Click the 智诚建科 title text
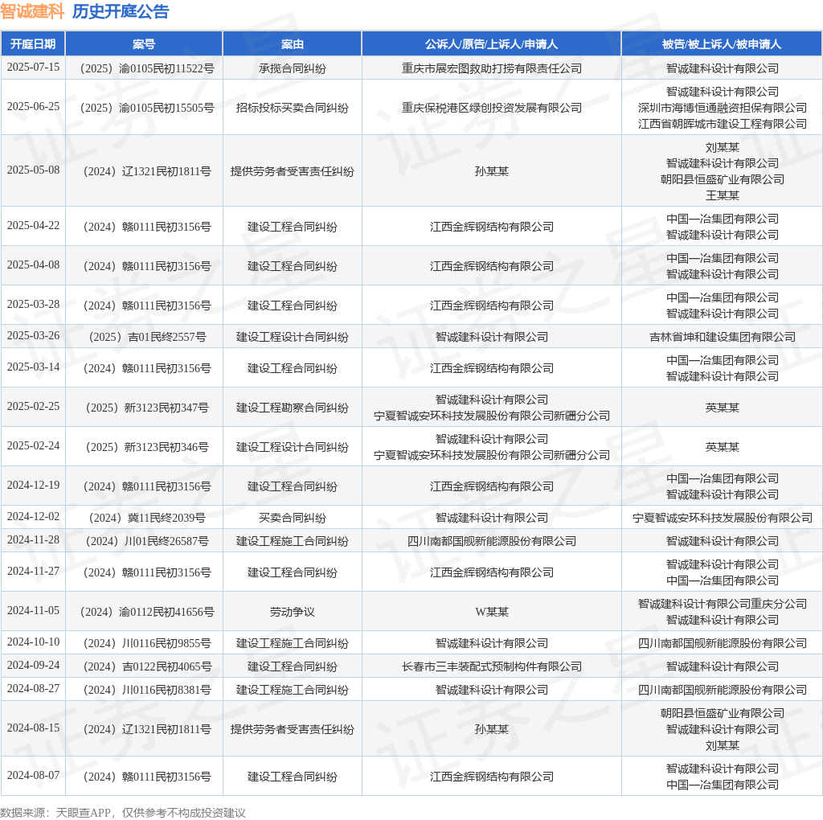 click(x=32, y=11)
